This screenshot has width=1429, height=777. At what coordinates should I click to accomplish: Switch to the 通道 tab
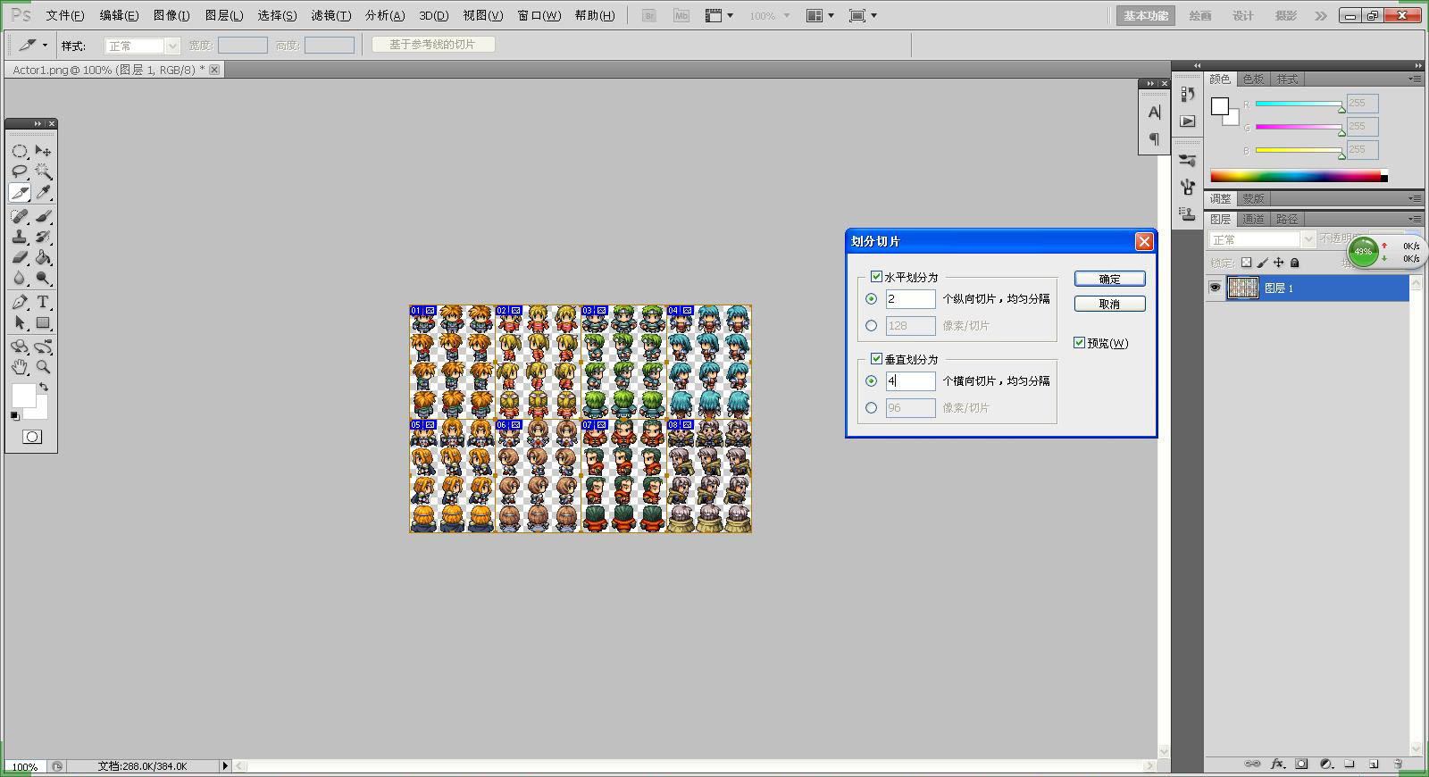point(1253,219)
